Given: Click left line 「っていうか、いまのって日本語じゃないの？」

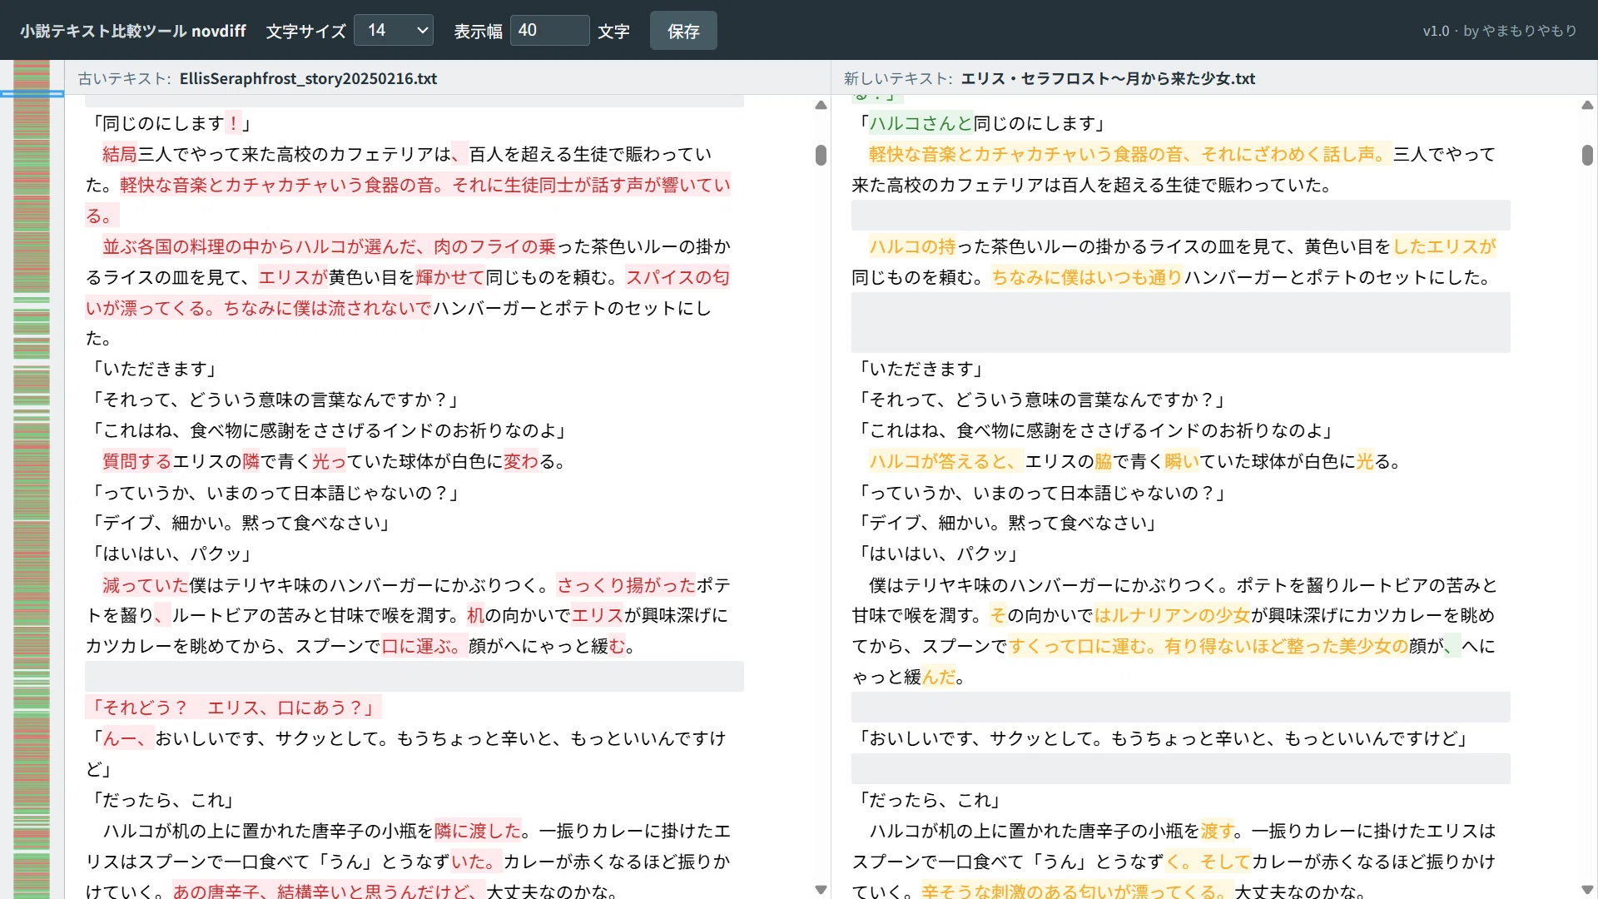Looking at the screenshot, I should [x=275, y=493].
